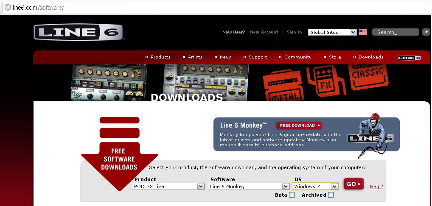Enable the Beta checkbox
The width and height of the screenshot is (432, 206).
coord(292,195)
